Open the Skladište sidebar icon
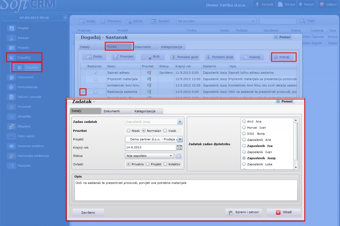Screen dimensions: 340x226 [12, 116]
